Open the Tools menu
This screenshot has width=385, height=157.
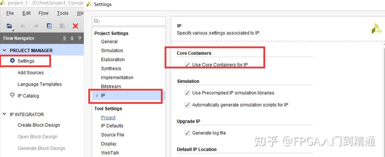pos(62,13)
